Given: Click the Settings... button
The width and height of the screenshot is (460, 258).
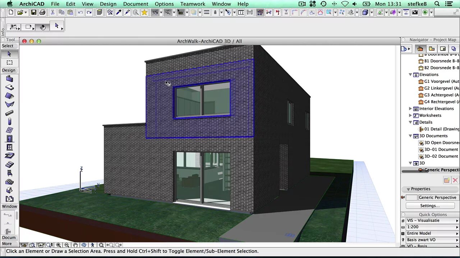Looking at the screenshot, I should pyautogui.click(x=430, y=206).
